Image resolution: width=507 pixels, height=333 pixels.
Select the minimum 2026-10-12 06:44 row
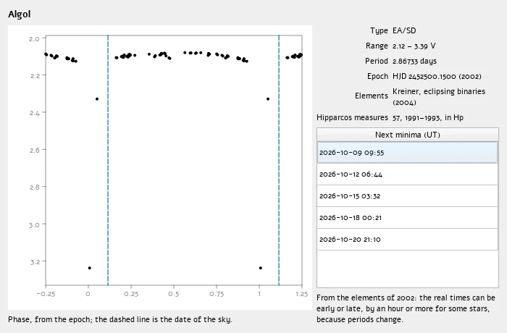pyautogui.click(x=407, y=174)
